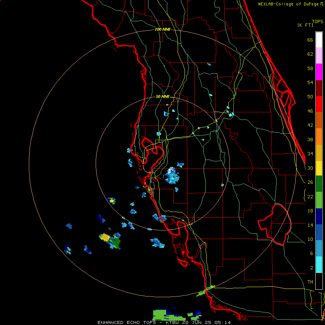Click the legend value '18'
Screen dimensions: 325x325
click(x=310, y=211)
